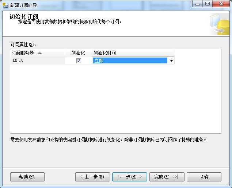Uncheck the 初始化 checkbox for LX-PC

click(79, 60)
